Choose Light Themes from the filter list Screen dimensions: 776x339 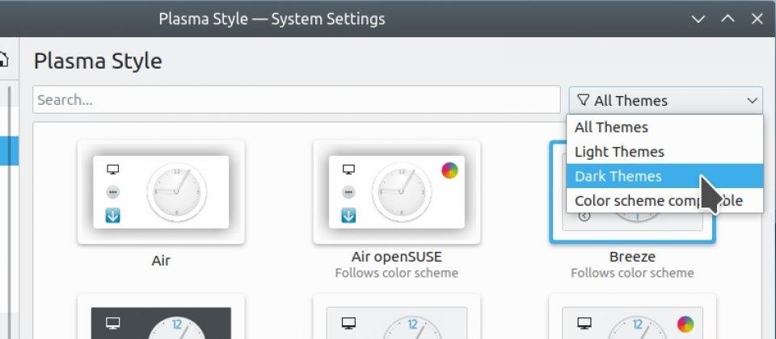pos(664,152)
